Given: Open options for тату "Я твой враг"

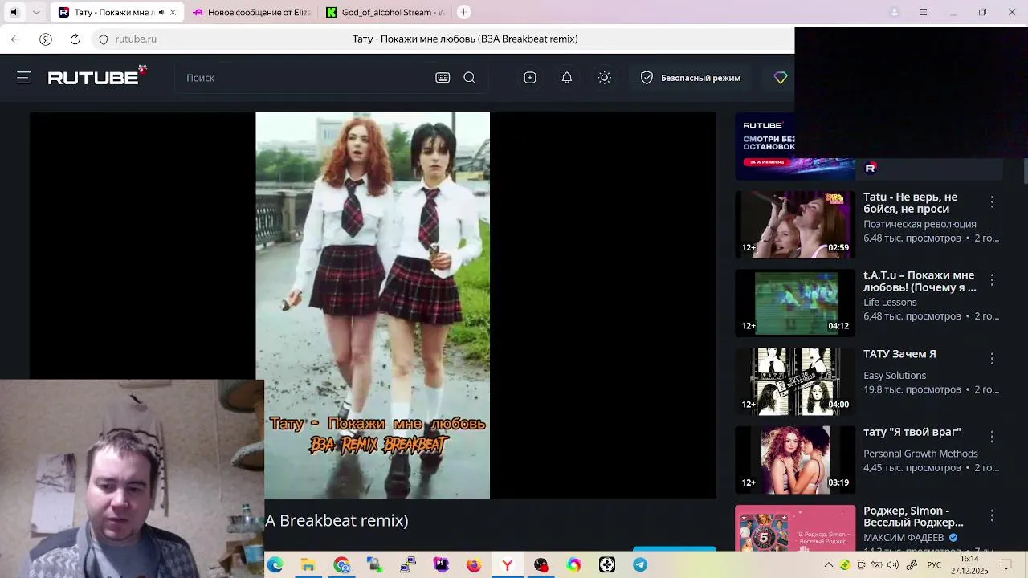Looking at the screenshot, I should point(992,436).
